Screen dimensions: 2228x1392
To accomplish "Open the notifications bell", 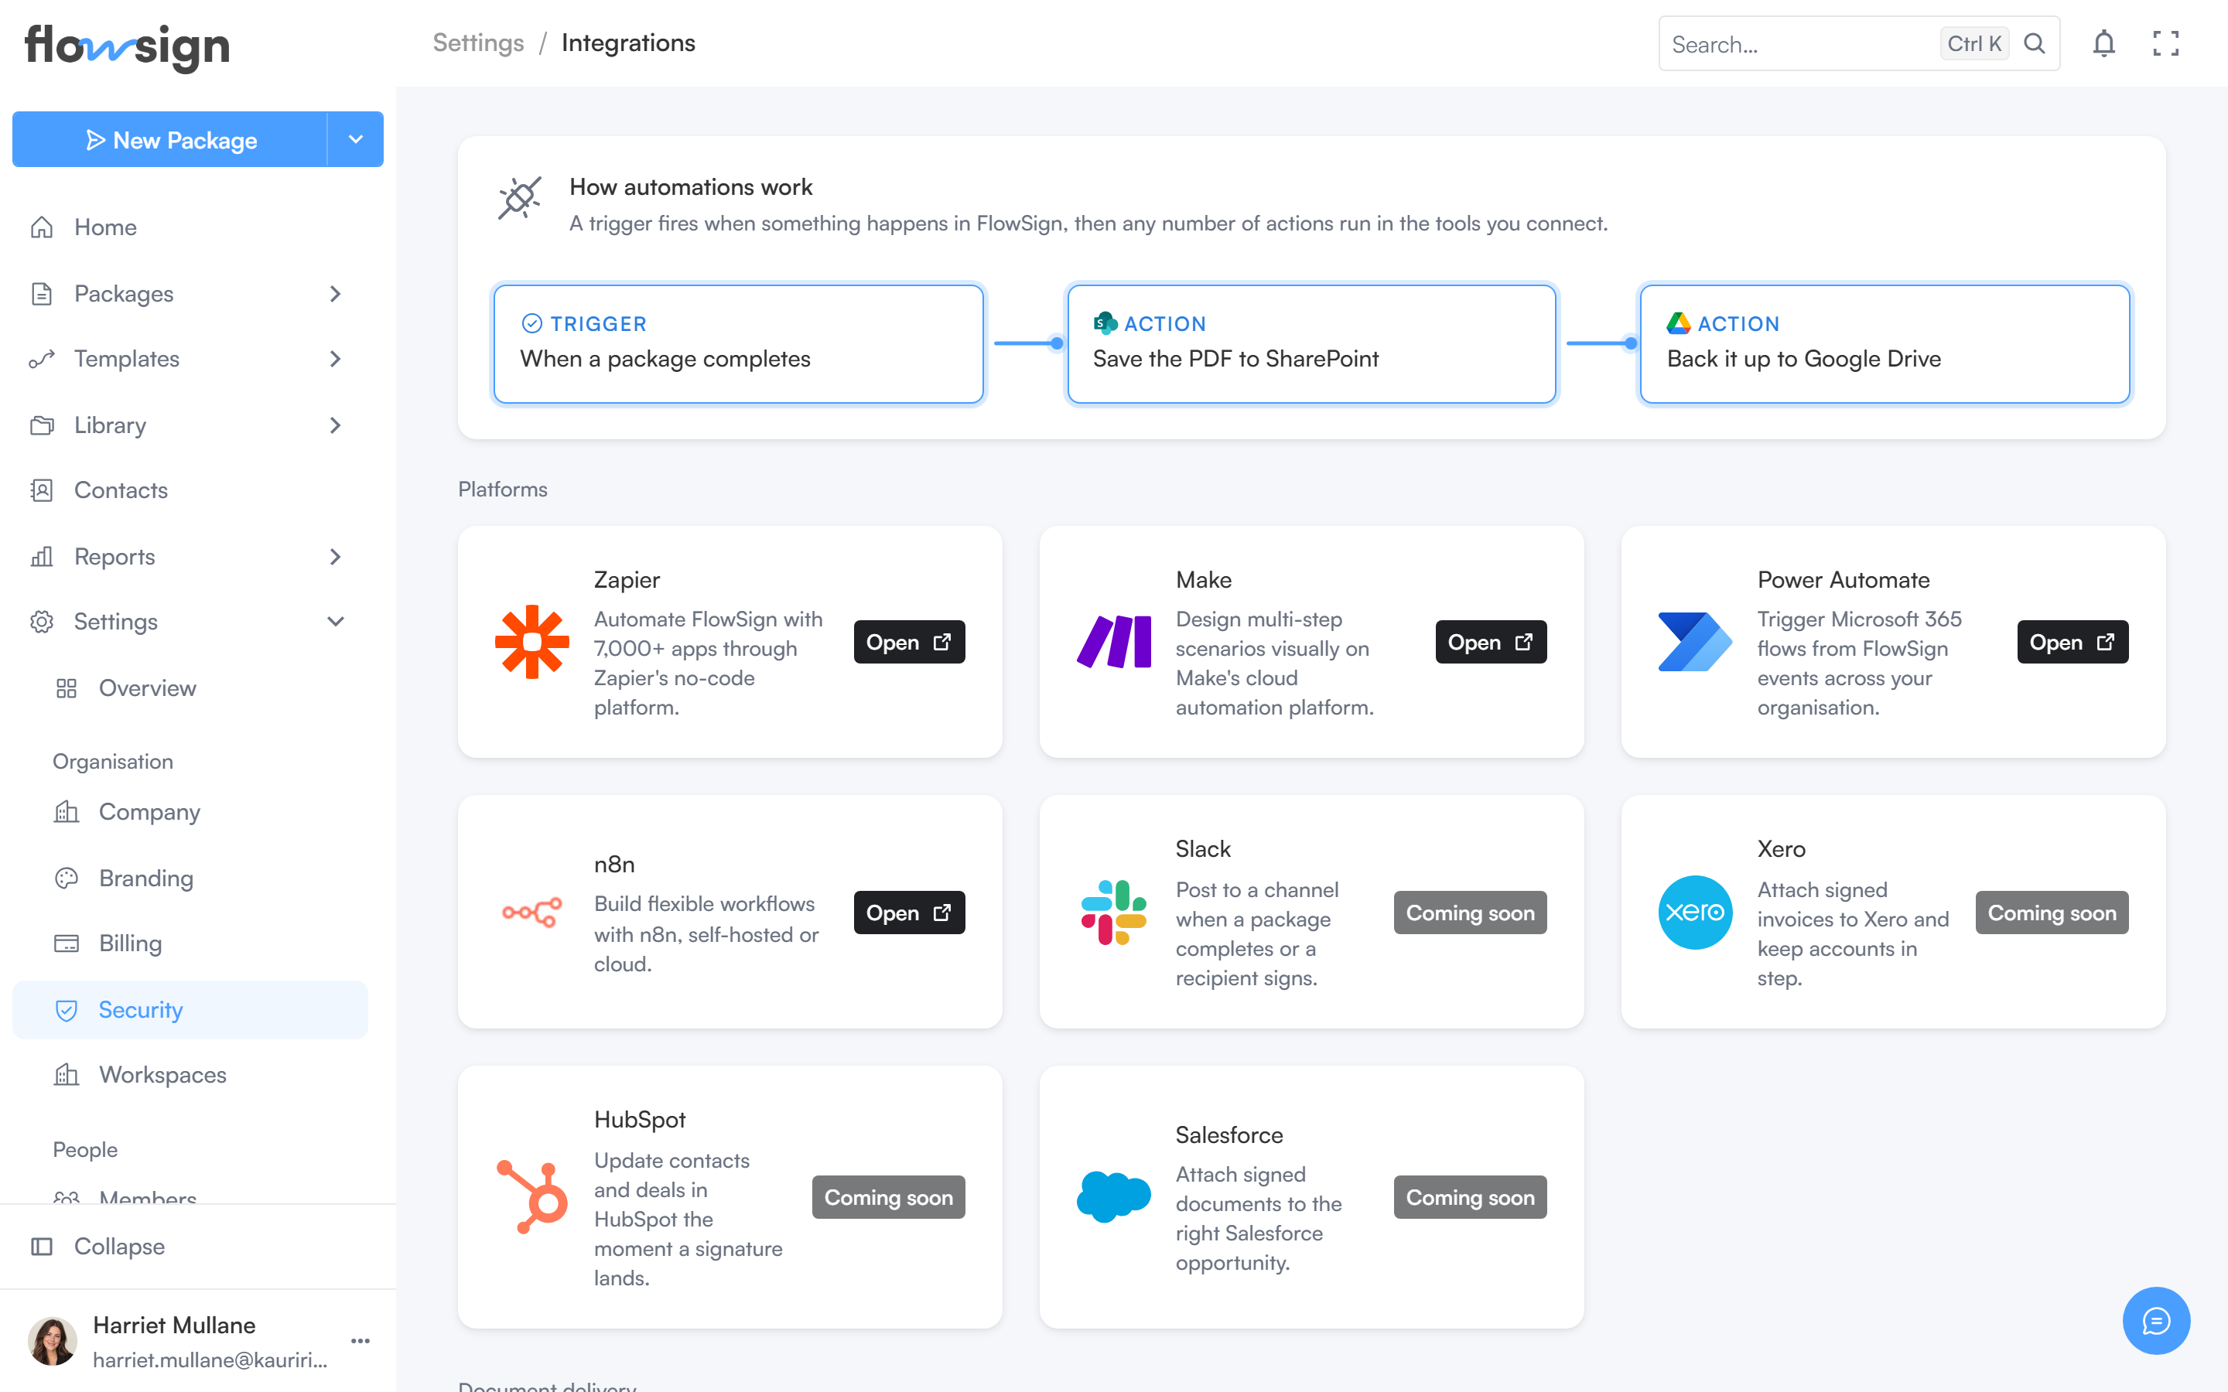I will 2103,43.
